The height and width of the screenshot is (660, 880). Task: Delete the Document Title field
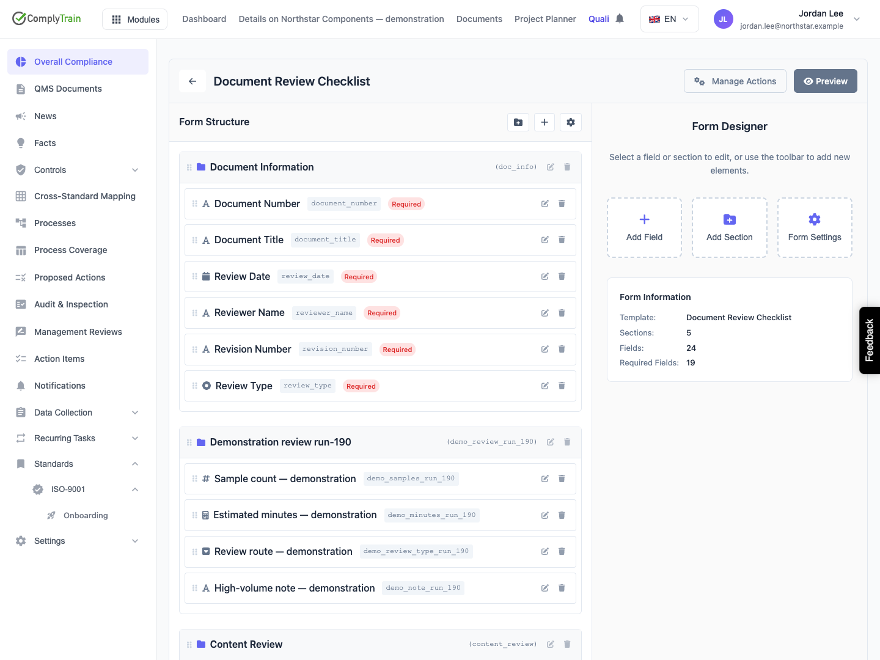[x=562, y=240]
